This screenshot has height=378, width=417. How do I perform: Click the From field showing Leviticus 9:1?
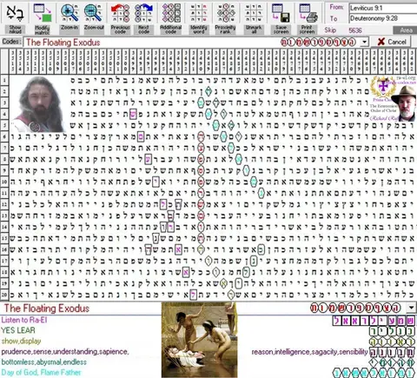383,8
